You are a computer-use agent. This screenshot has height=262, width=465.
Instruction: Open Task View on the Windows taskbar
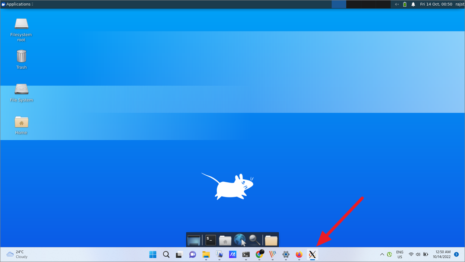[179, 255]
